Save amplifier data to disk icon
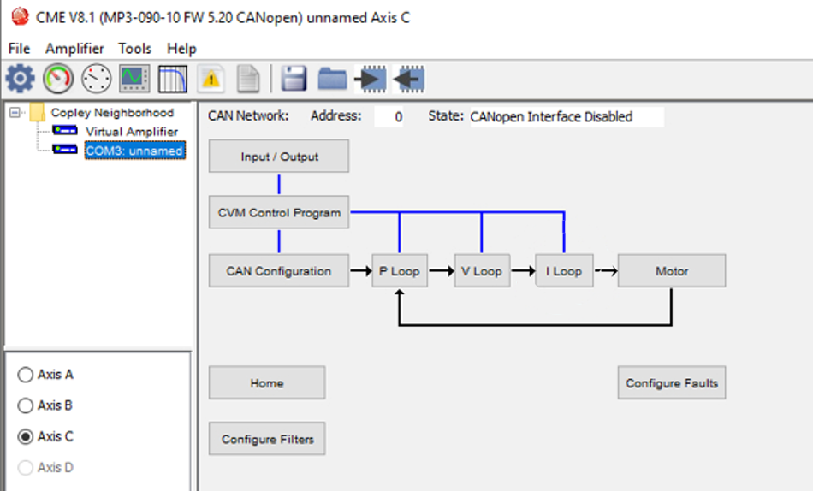813x491 pixels. coord(294,79)
